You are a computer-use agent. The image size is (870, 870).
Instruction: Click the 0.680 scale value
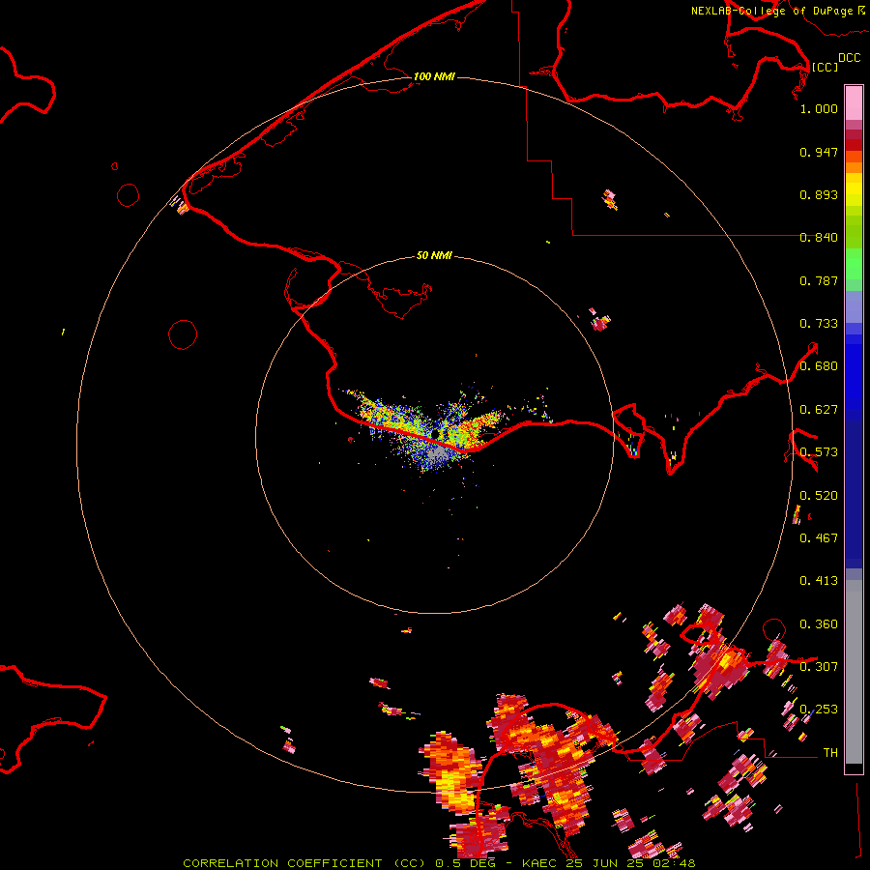(819, 366)
